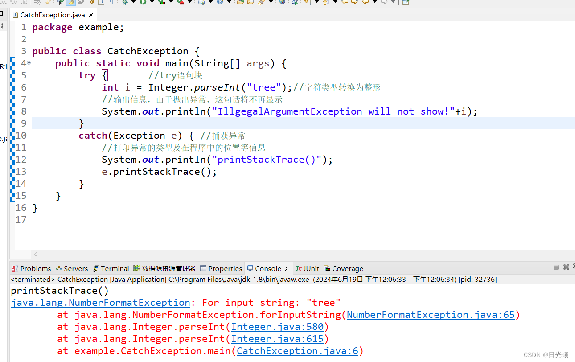The height and width of the screenshot is (362, 575).
Task: Close the CatchException.java editor tab
Action: 91,15
